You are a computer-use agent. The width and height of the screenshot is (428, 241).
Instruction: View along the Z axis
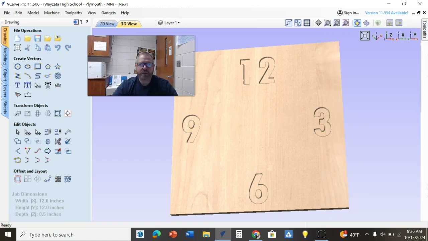(389, 36)
